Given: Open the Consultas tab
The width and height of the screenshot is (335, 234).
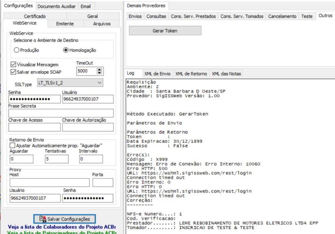Looking at the screenshot, I should pos(156,16).
